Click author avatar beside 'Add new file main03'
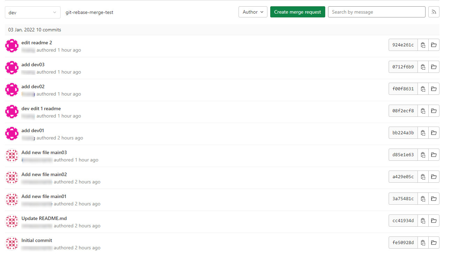This screenshot has width=452, height=257. tap(12, 156)
